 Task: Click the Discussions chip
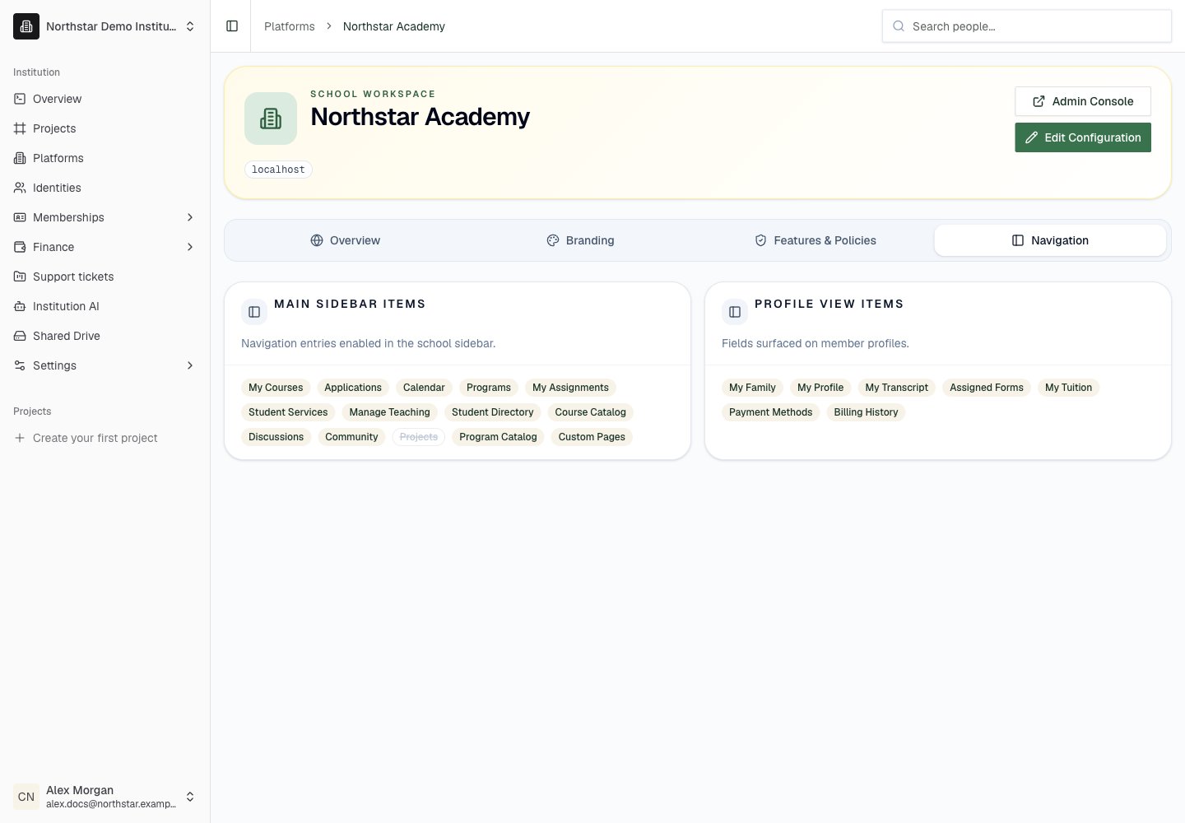(276, 437)
